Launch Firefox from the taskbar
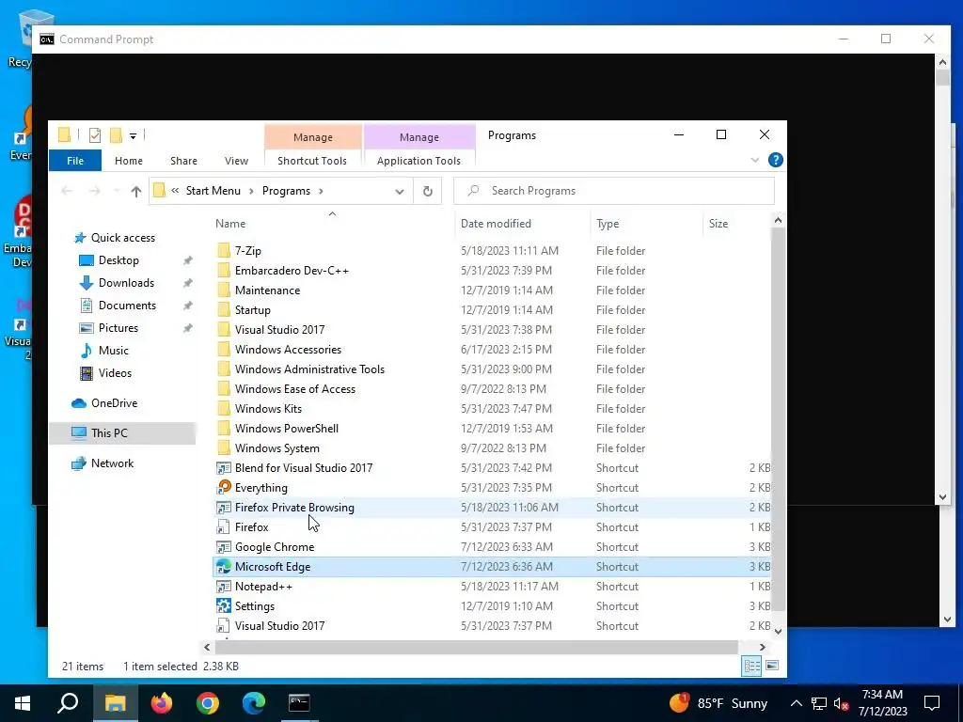 point(162,703)
